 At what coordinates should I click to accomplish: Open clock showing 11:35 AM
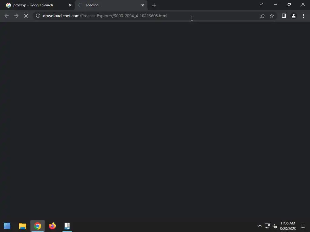click(288, 226)
